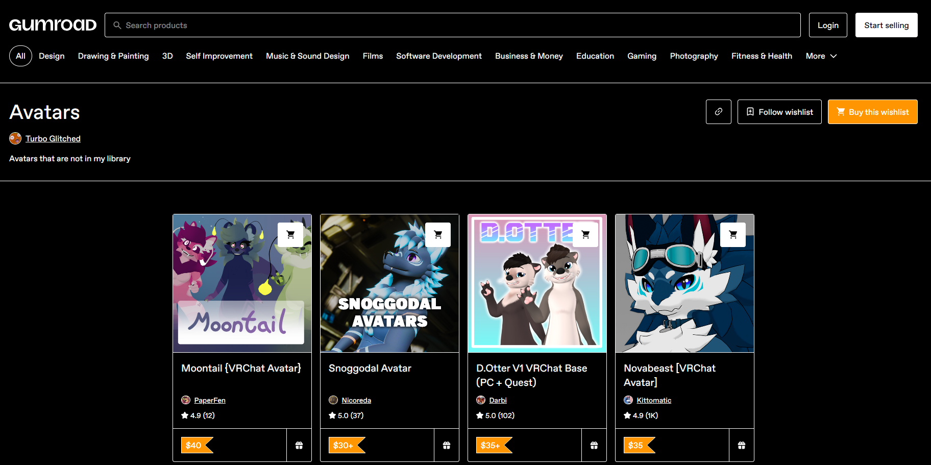Open the Design category
The height and width of the screenshot is (465, 931).
click(52, 56)
